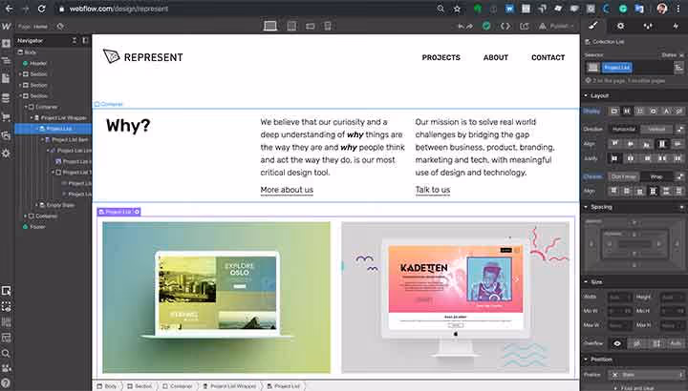Bookmark page with browser star icon

[x=457, y=9]
